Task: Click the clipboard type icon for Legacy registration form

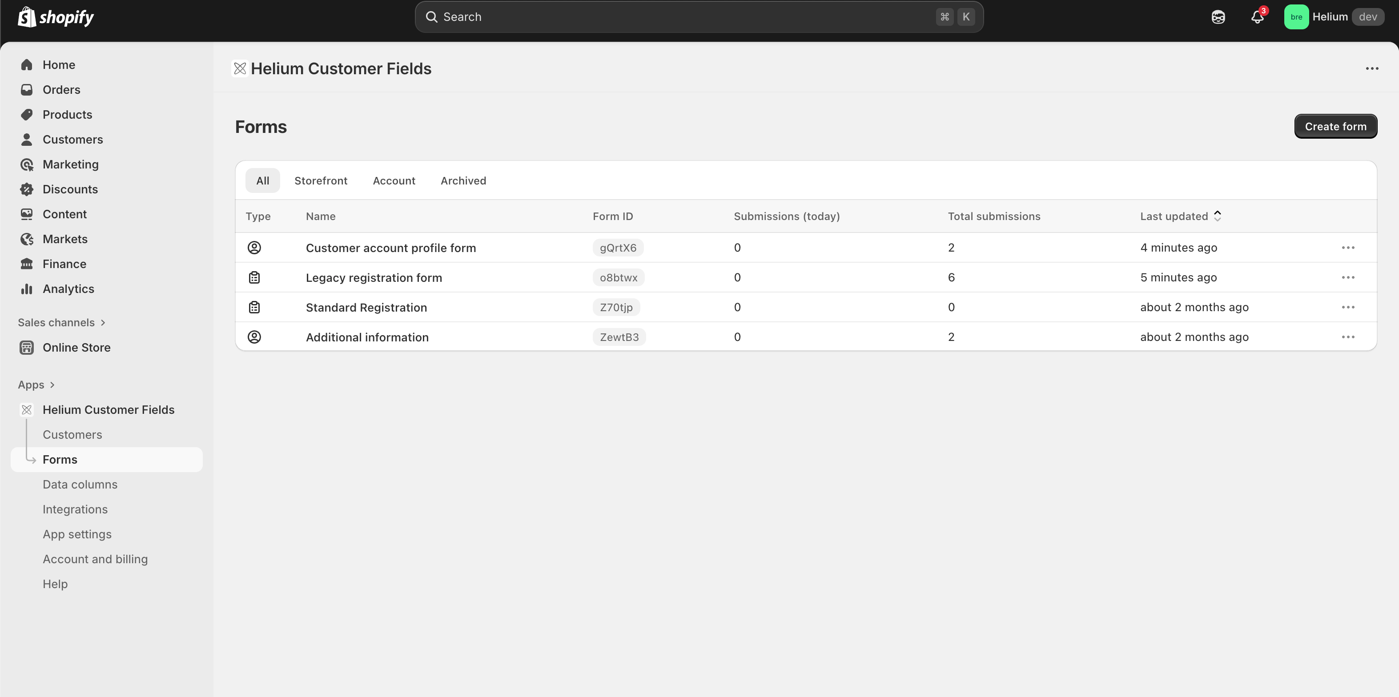Action: pyautogui.click(x=254, y=277)
